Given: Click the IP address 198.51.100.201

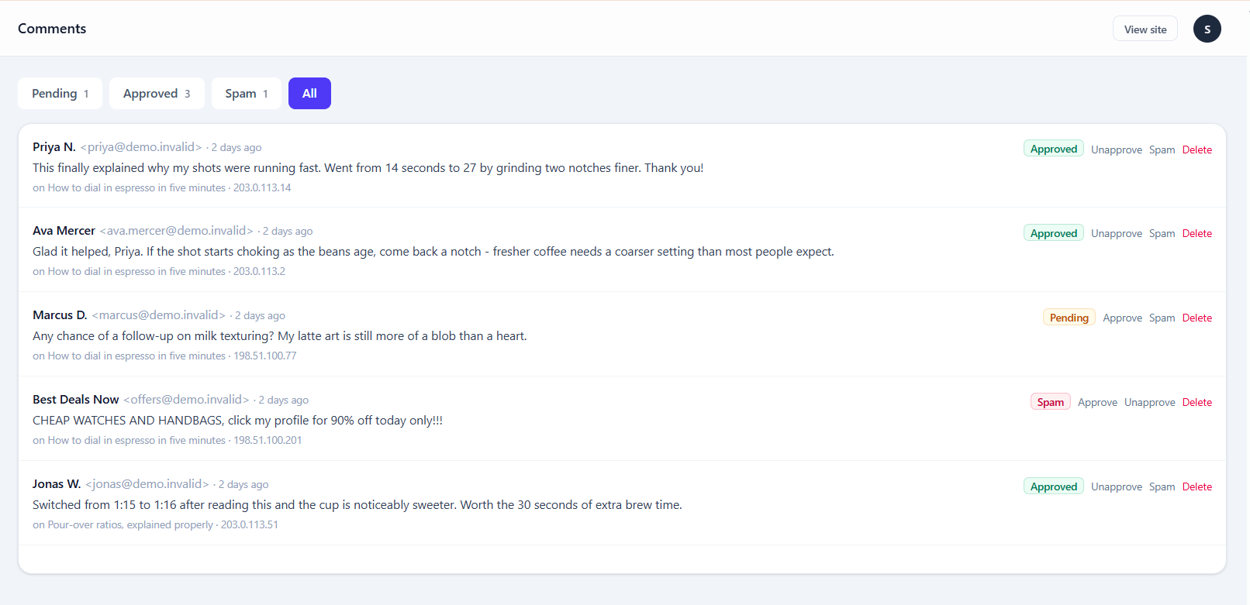Looking at the screenshot, I should (x=268, y=440).
